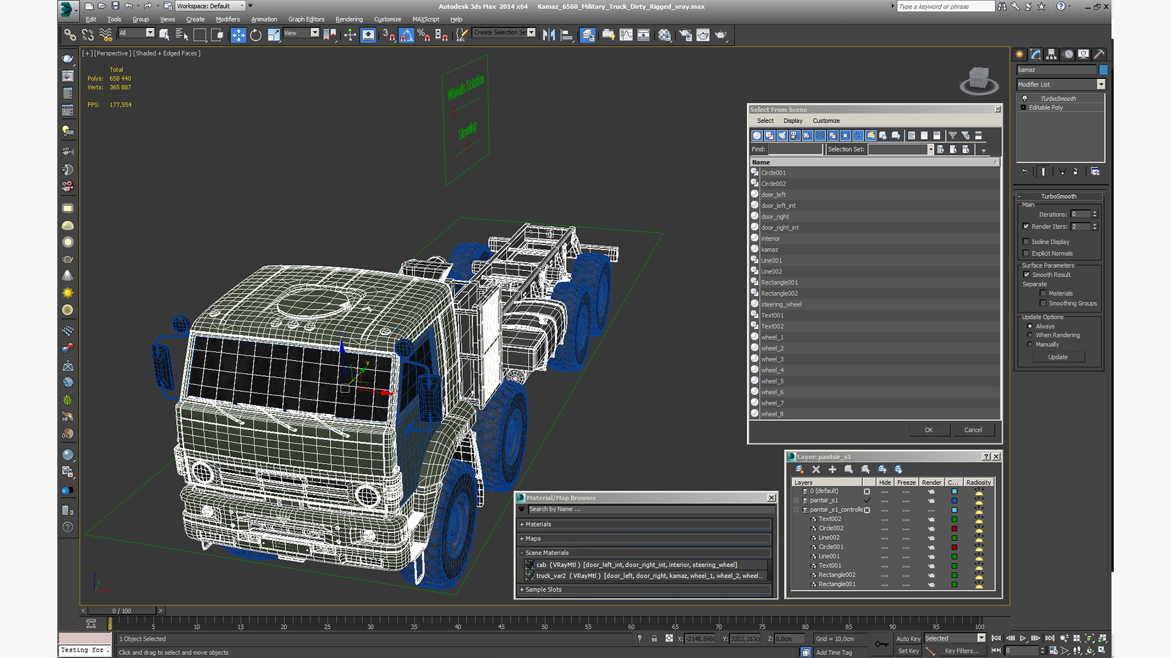Click the kamaz object color swatch
Viewport: 1171px width, 658px height.
click(x=1103, y=69)
